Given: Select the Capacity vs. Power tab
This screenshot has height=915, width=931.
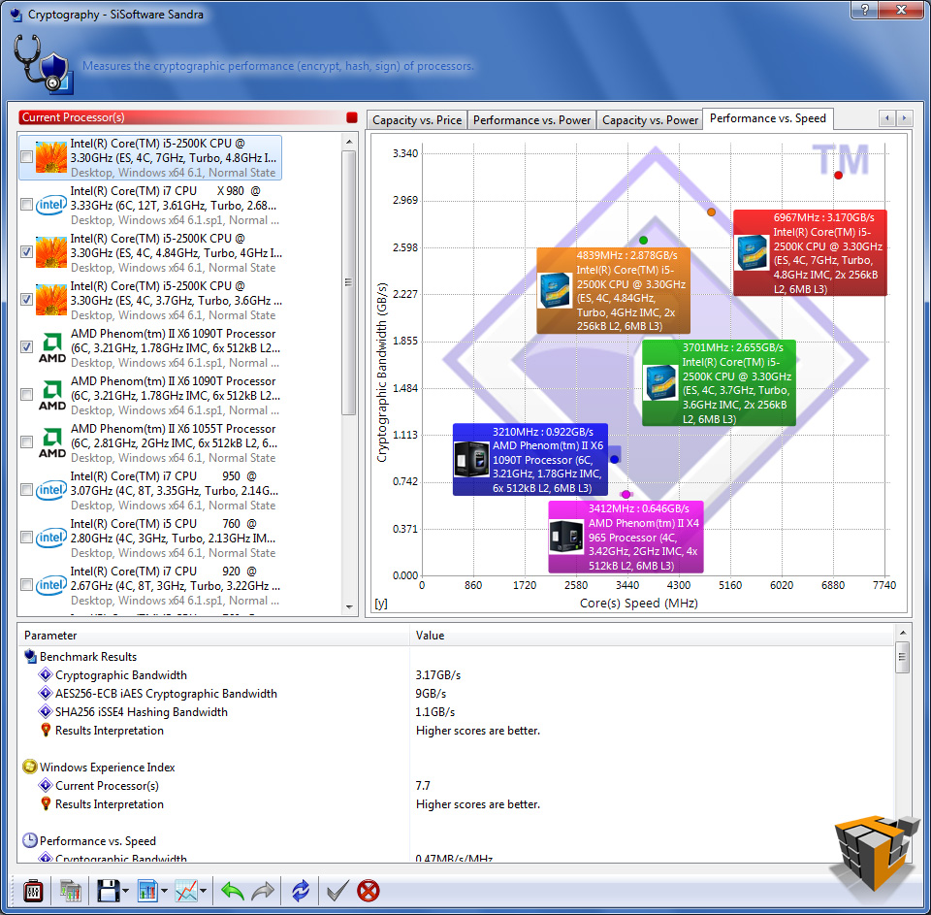Looking at the screenshot, I should click(x=650, y=120).
